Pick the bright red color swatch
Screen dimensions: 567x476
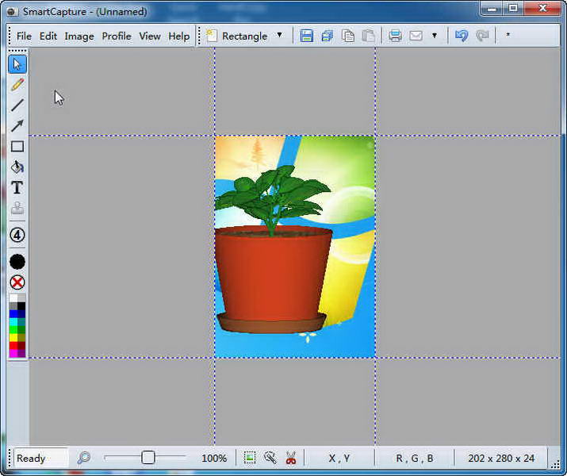pyautogui.click(x=13, y=346)
